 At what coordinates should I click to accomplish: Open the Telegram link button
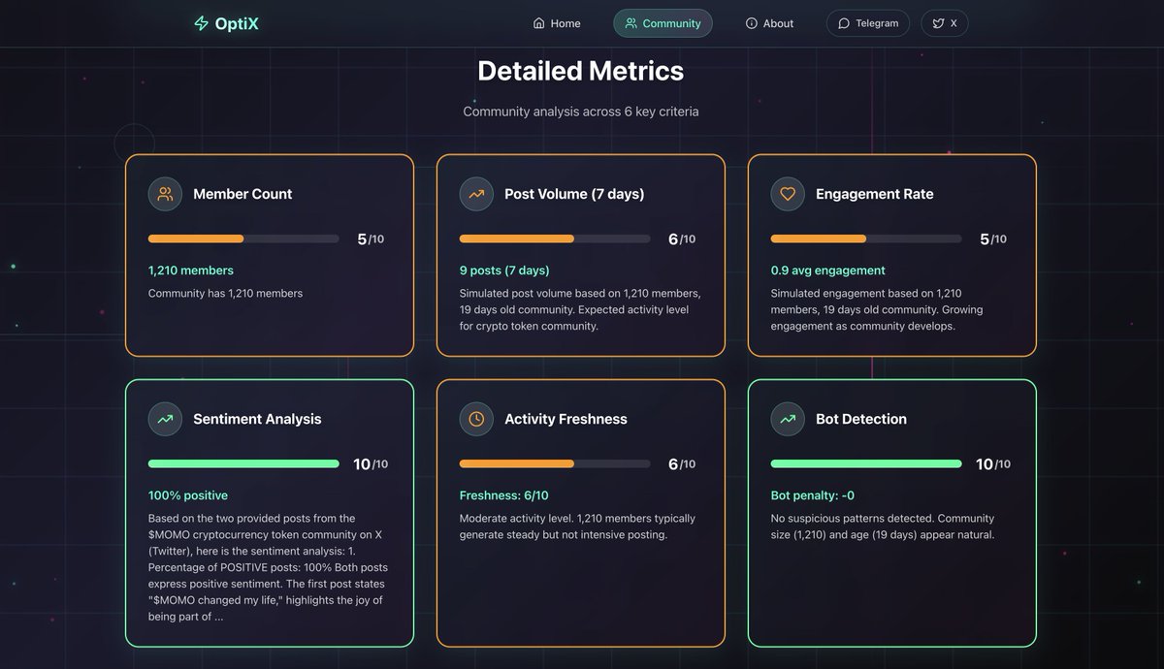pyautogui.click(x=867, y=23)
